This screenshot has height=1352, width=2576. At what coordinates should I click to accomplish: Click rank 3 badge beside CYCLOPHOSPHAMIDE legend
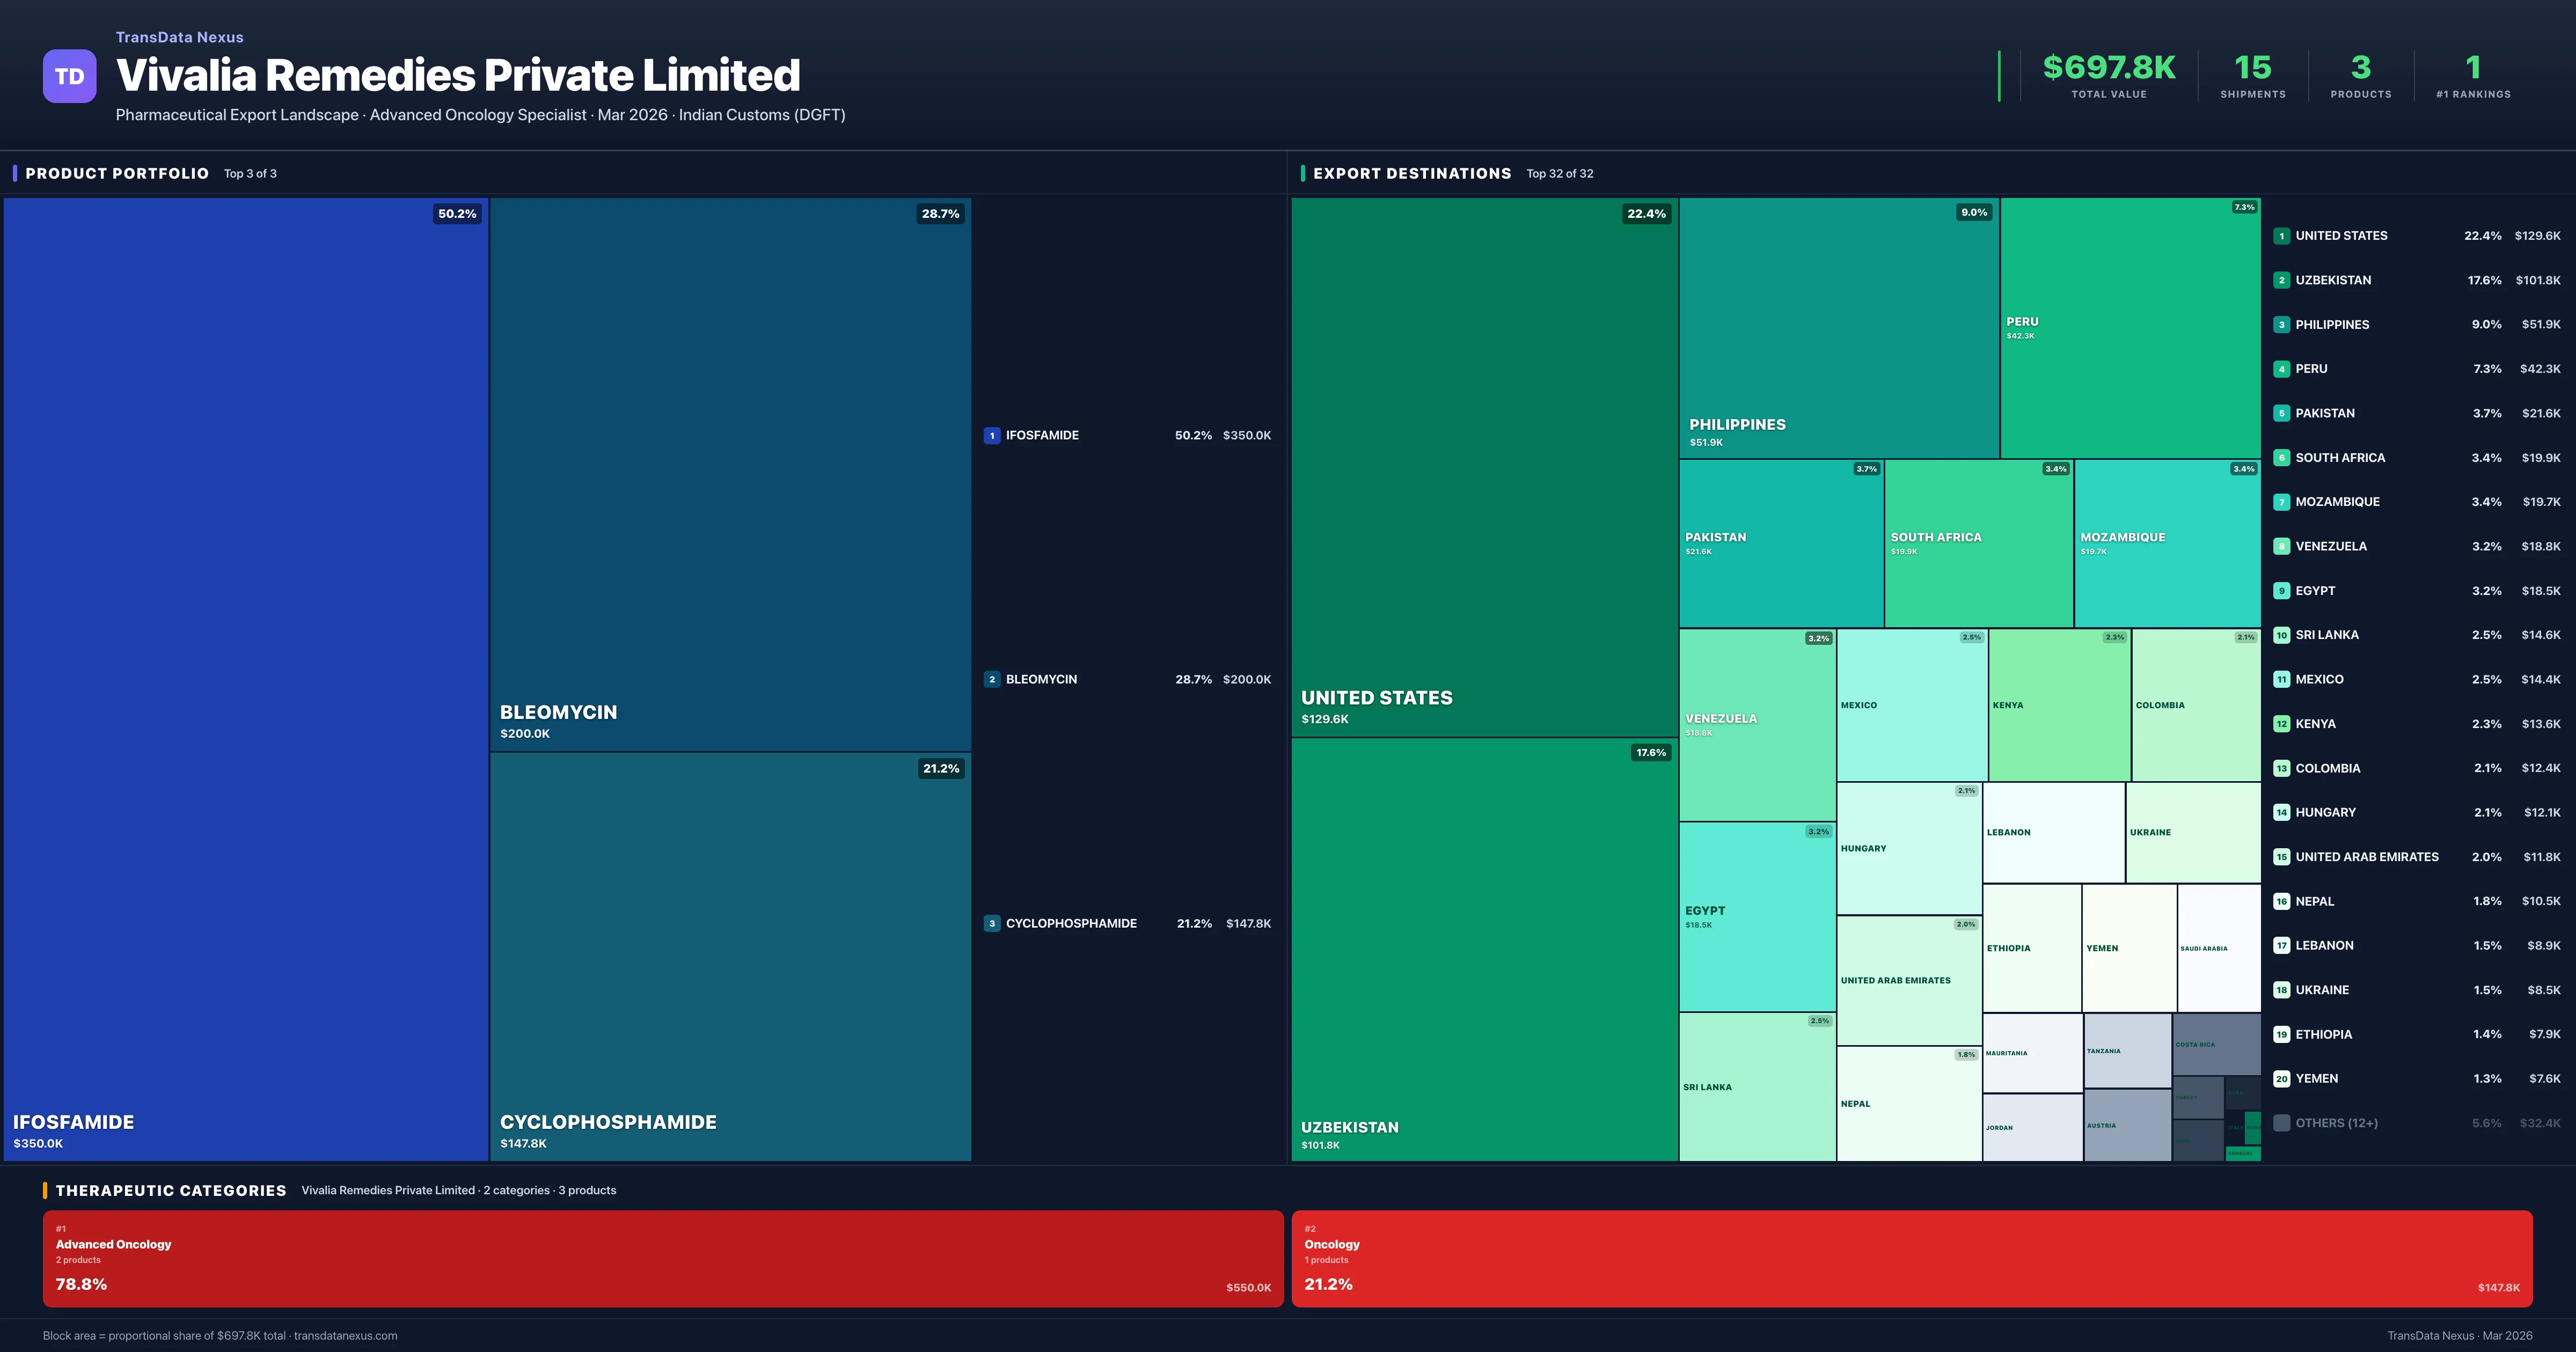click(991, 923)
